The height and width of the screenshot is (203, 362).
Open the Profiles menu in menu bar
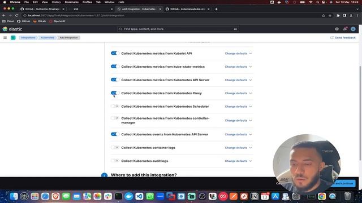87,2
